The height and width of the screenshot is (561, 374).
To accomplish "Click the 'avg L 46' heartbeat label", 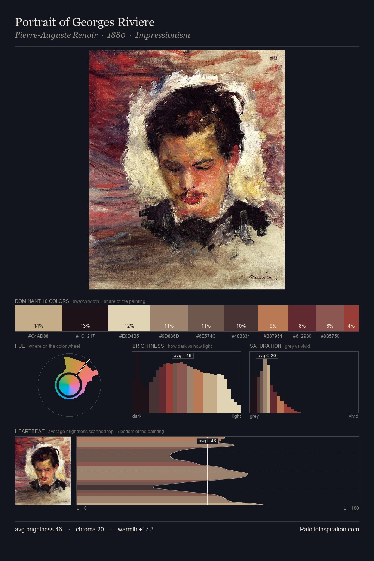I will click(x=207, y=441).
